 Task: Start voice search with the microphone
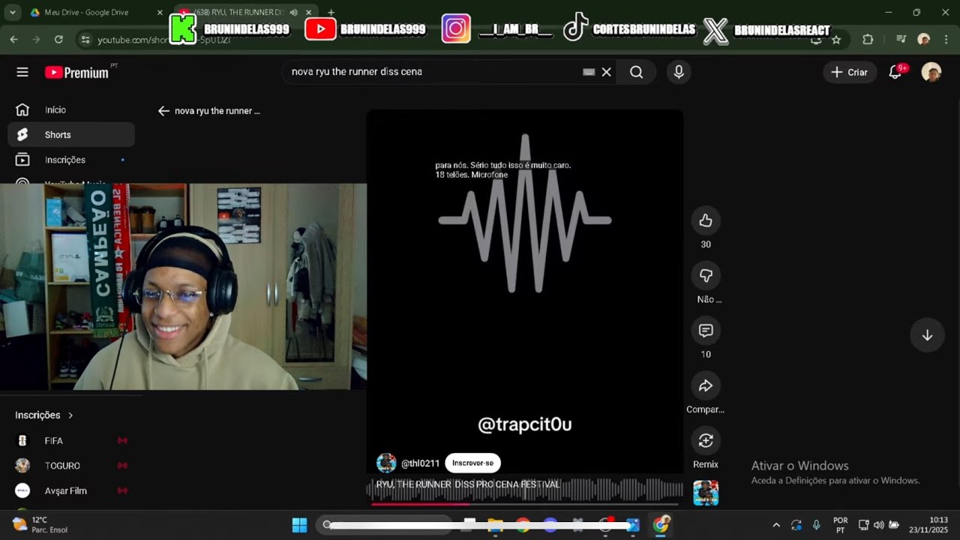pyautogui.click(x=679, y=72)
